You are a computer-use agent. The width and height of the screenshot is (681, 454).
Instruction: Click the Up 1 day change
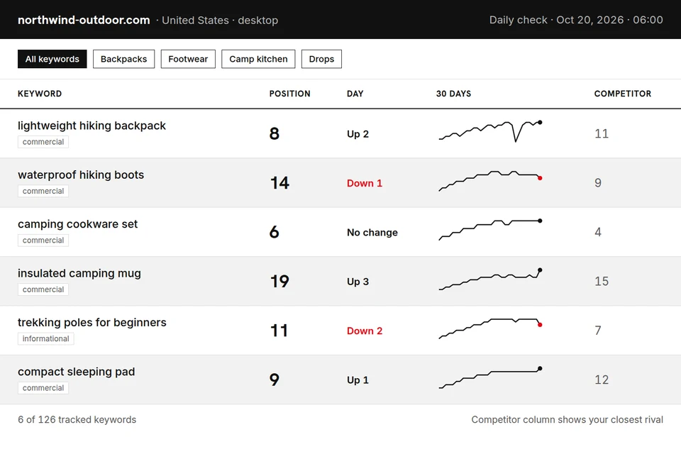[358, 380]
